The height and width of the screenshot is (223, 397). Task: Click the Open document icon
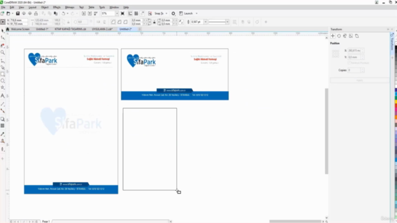point(8,14)
